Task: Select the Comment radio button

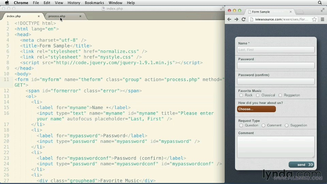Action: pyautogui.click(x=263, y=125)
